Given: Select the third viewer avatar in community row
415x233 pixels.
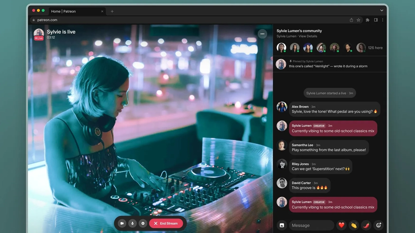Looking at the screenshot, I should pyautogui.click(x=308, y=48).
